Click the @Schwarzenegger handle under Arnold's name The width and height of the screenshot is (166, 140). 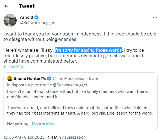(x=37, y=23)
